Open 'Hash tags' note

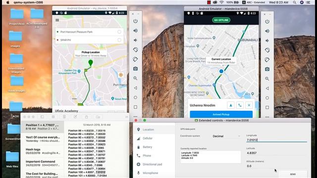pyautogui.click(x=43, y=151)
